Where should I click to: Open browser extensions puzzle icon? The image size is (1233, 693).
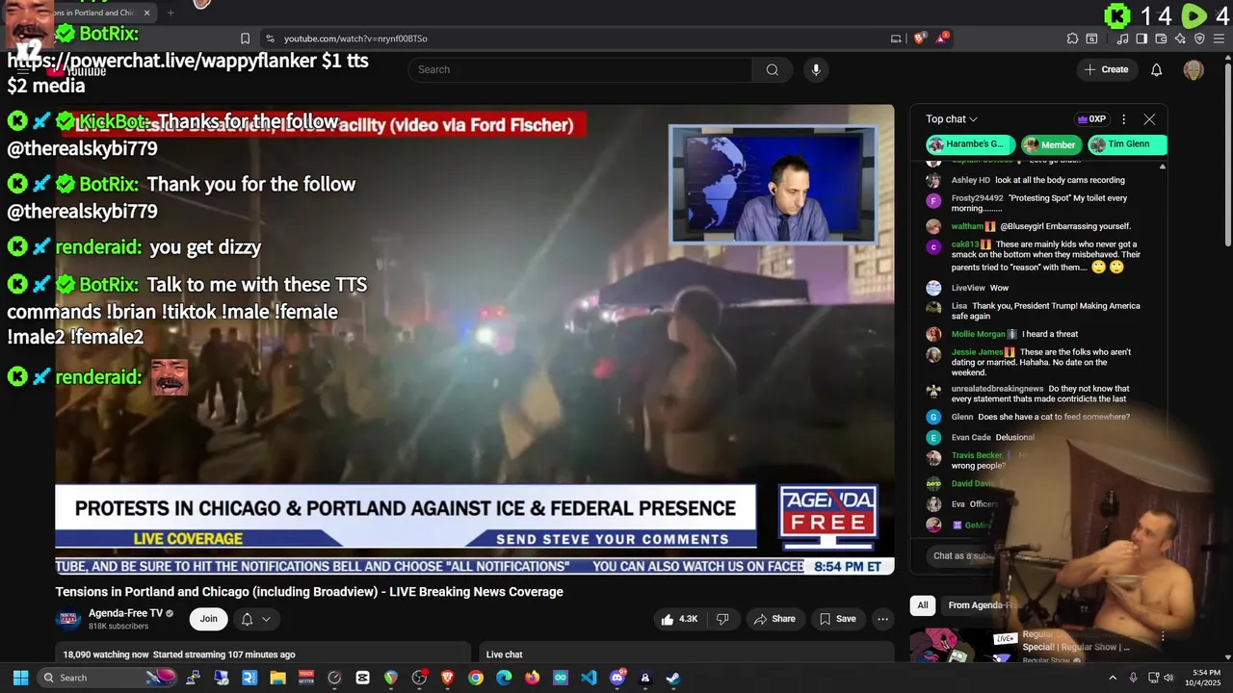tap(1072, 38)
